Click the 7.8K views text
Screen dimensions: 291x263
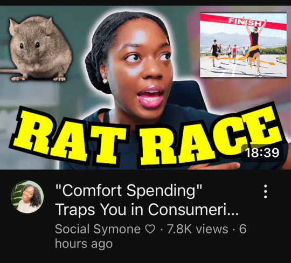click(197, 229)
